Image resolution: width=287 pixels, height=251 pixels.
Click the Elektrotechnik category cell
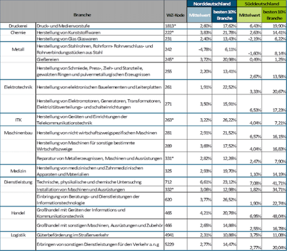[x=18, y=87]
